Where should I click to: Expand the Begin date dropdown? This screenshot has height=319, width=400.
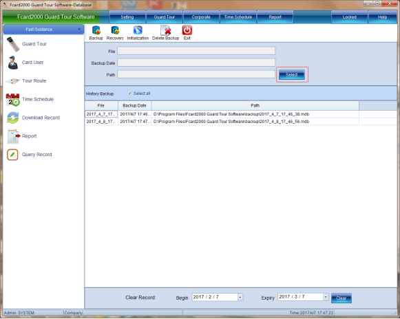(240, 297)
